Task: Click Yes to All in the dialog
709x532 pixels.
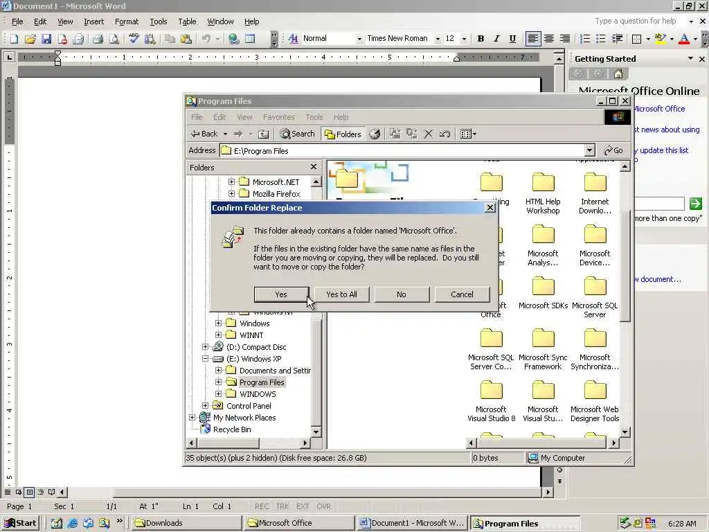Action: coord(342,294)
